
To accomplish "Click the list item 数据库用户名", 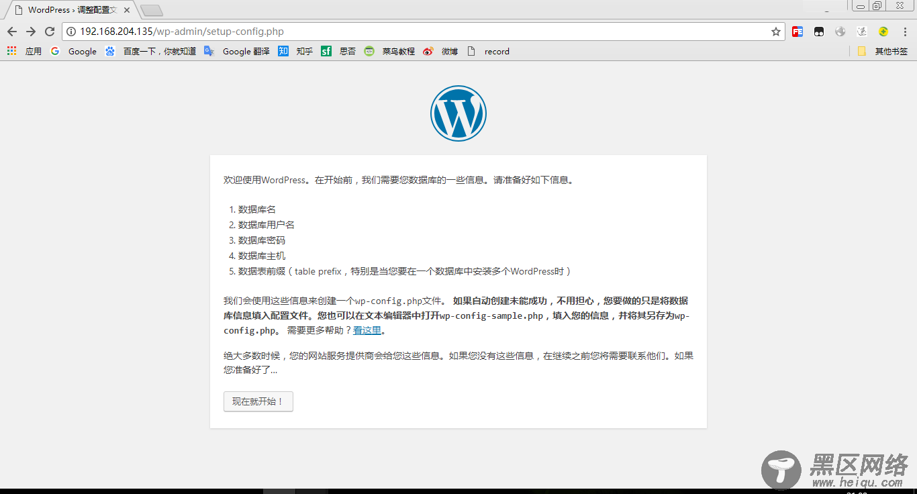I will click(x=267, y=225).
